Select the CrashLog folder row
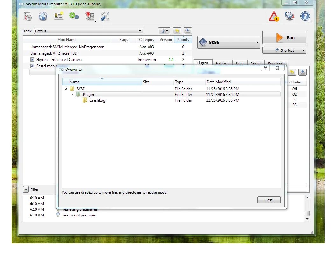Viewport: 336px width, 259px height. 171,100
